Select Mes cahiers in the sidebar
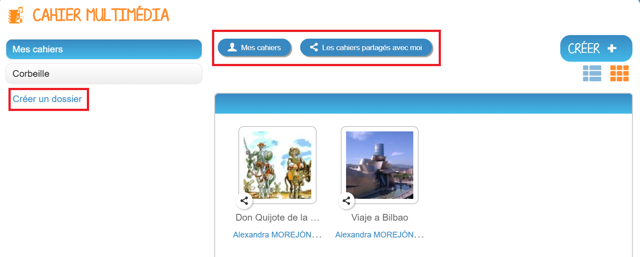Viewport: 640px width, 257px height. [x=104, y=49]
